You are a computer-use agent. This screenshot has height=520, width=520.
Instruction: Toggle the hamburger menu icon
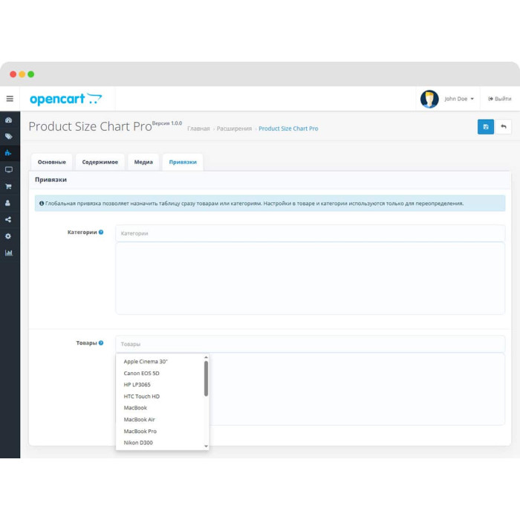click(x=10, y=99)
